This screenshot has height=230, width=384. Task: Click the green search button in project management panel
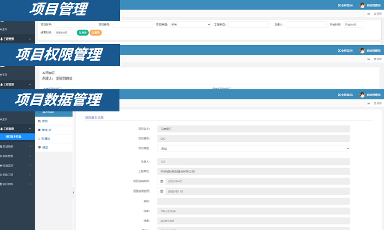[82, 33]
